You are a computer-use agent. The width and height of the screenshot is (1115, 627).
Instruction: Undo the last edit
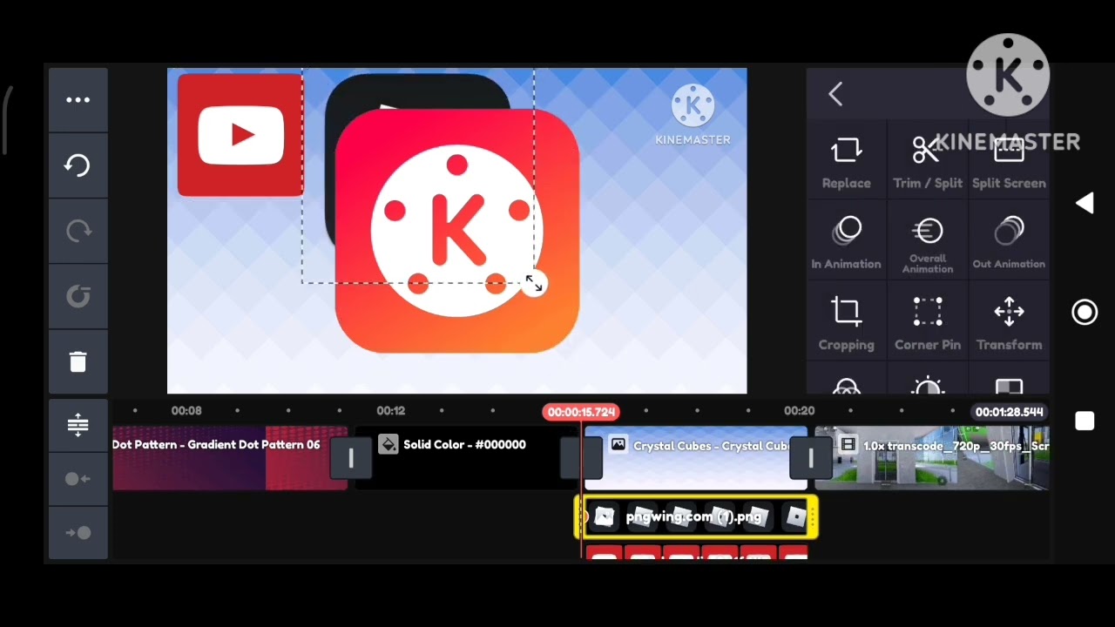pyautogui.click(x=78, y=165)
